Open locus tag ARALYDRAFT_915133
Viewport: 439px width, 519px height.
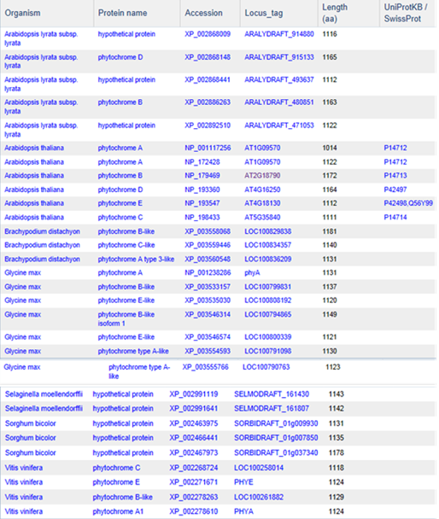click(x=279, y=57)
